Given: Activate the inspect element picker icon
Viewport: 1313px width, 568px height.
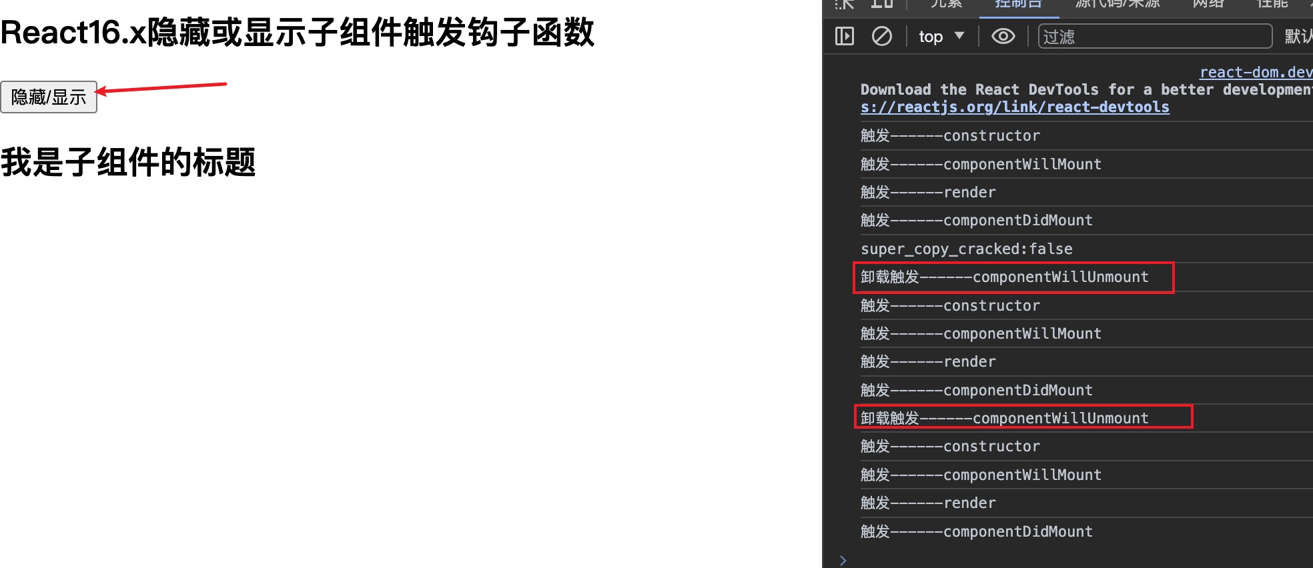Looking at the screenshot, I should (845, 4).
